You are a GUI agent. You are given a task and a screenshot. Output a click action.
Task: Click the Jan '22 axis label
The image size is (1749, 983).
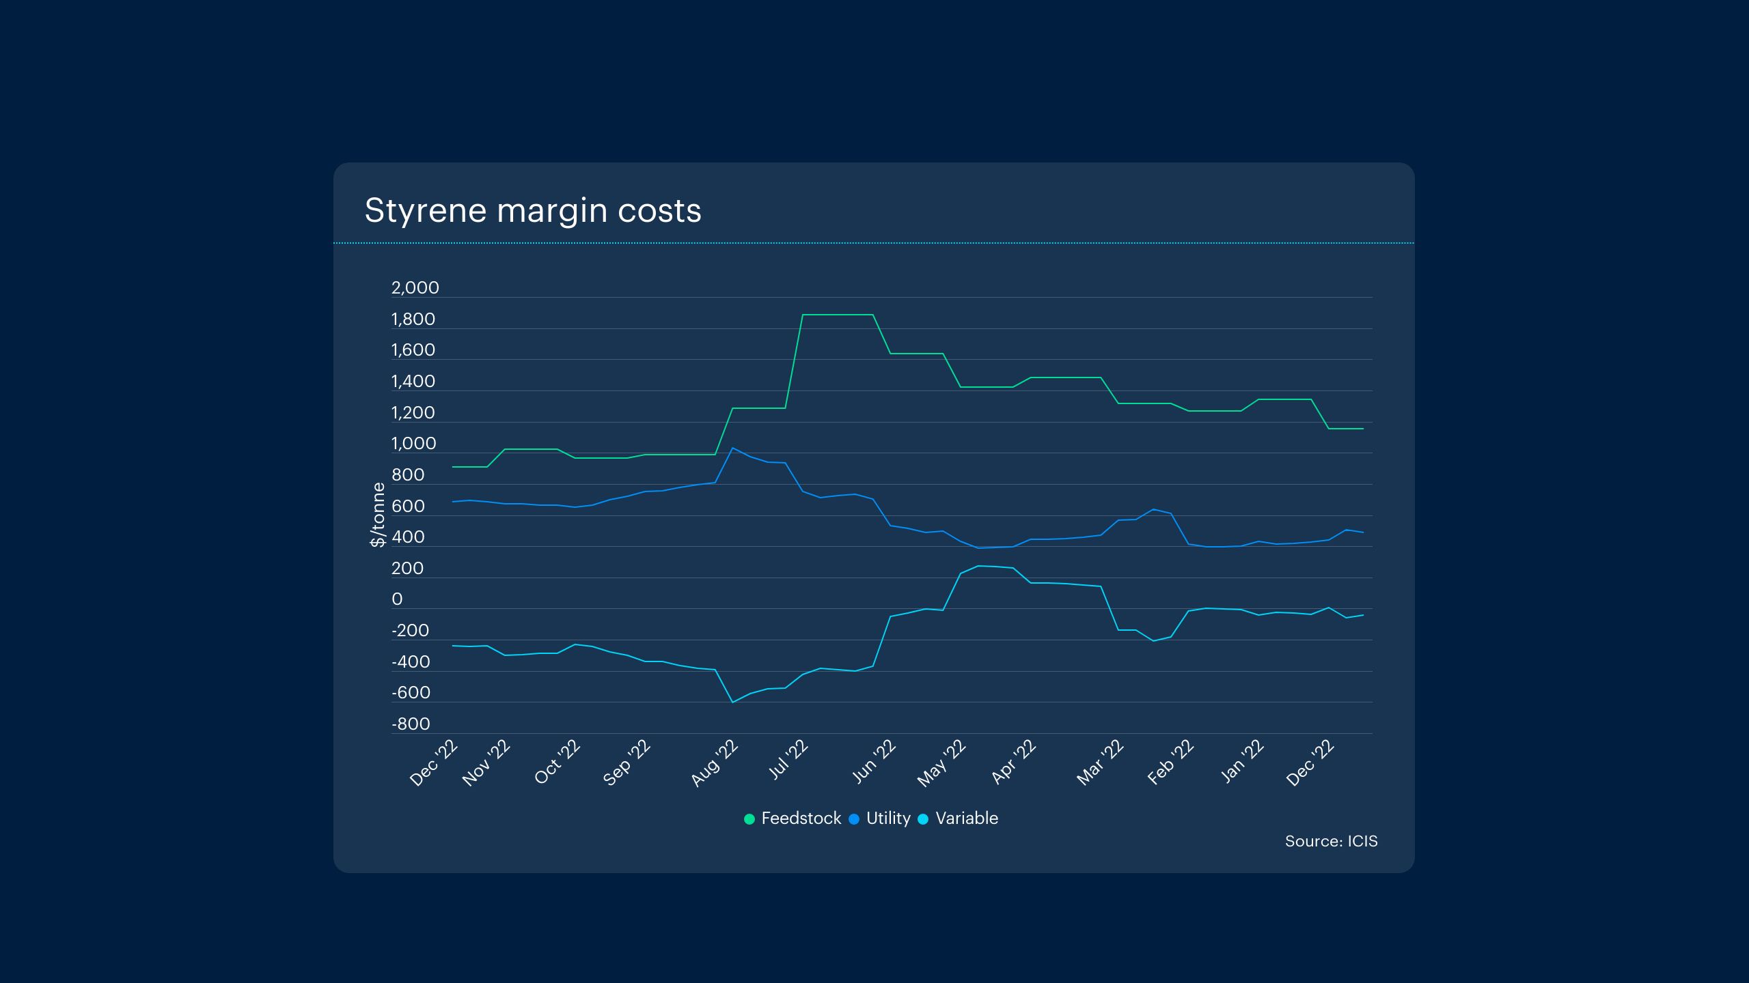point(1242,760)
